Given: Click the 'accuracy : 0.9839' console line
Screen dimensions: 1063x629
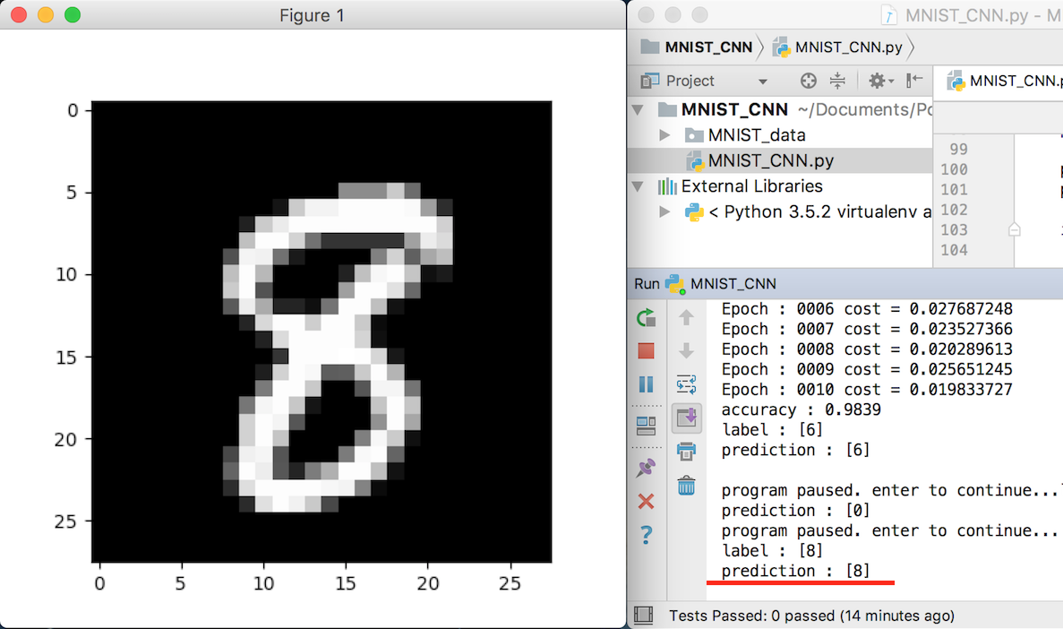Looking at the screenshot, I should [x=801, y=409].
